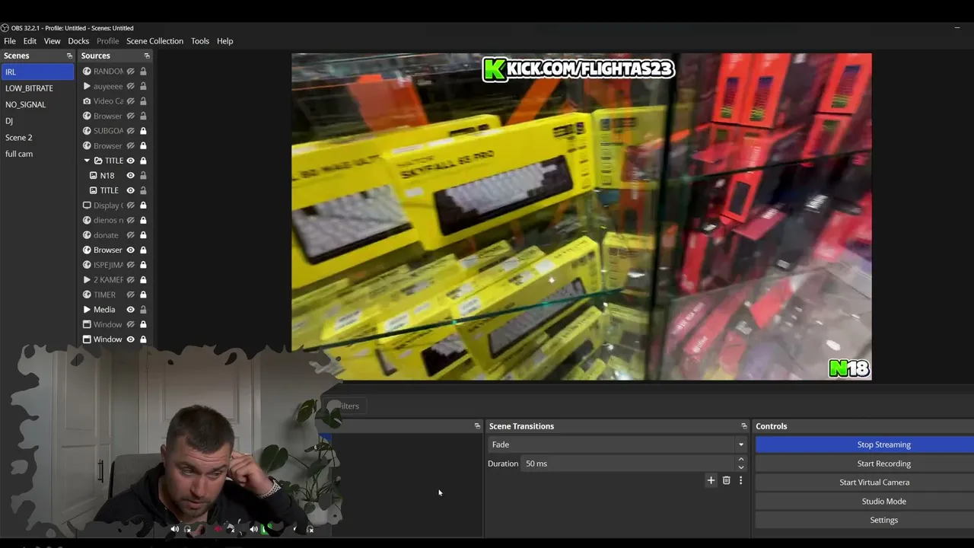
Task: Show the RANDOM source
Action: pos(130,72)
